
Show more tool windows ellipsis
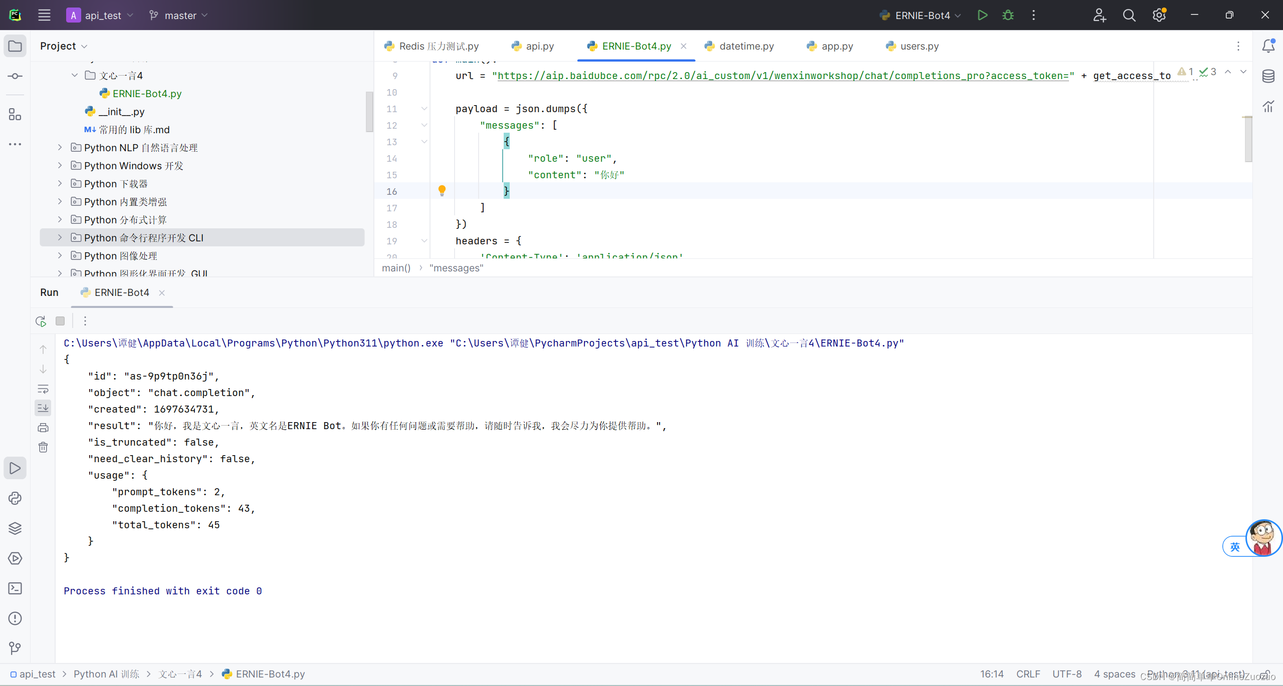pos(15,144)
